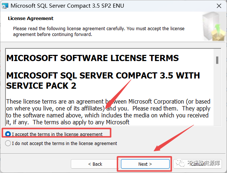
Task: Click the "License Agreement" header title
Action: click(31, 19)
